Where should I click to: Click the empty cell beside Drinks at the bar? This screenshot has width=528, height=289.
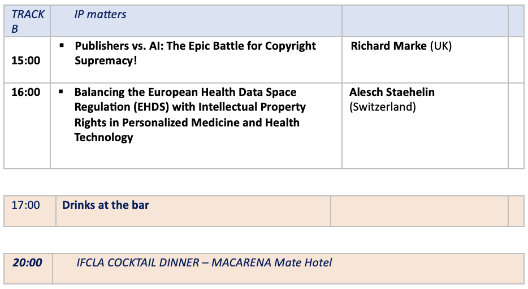(419, 211)
